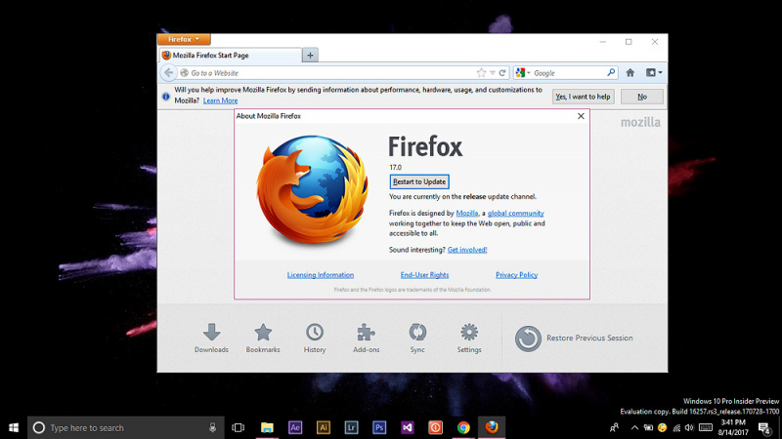
Task: Open Task View on taskbar
Action: click(x=239, y=427)
